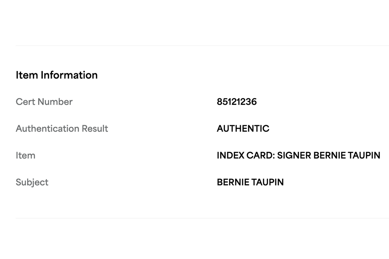389x259 pixels.
Task: Click the word "Result" in Authentication Result
Action: [95, 129]
